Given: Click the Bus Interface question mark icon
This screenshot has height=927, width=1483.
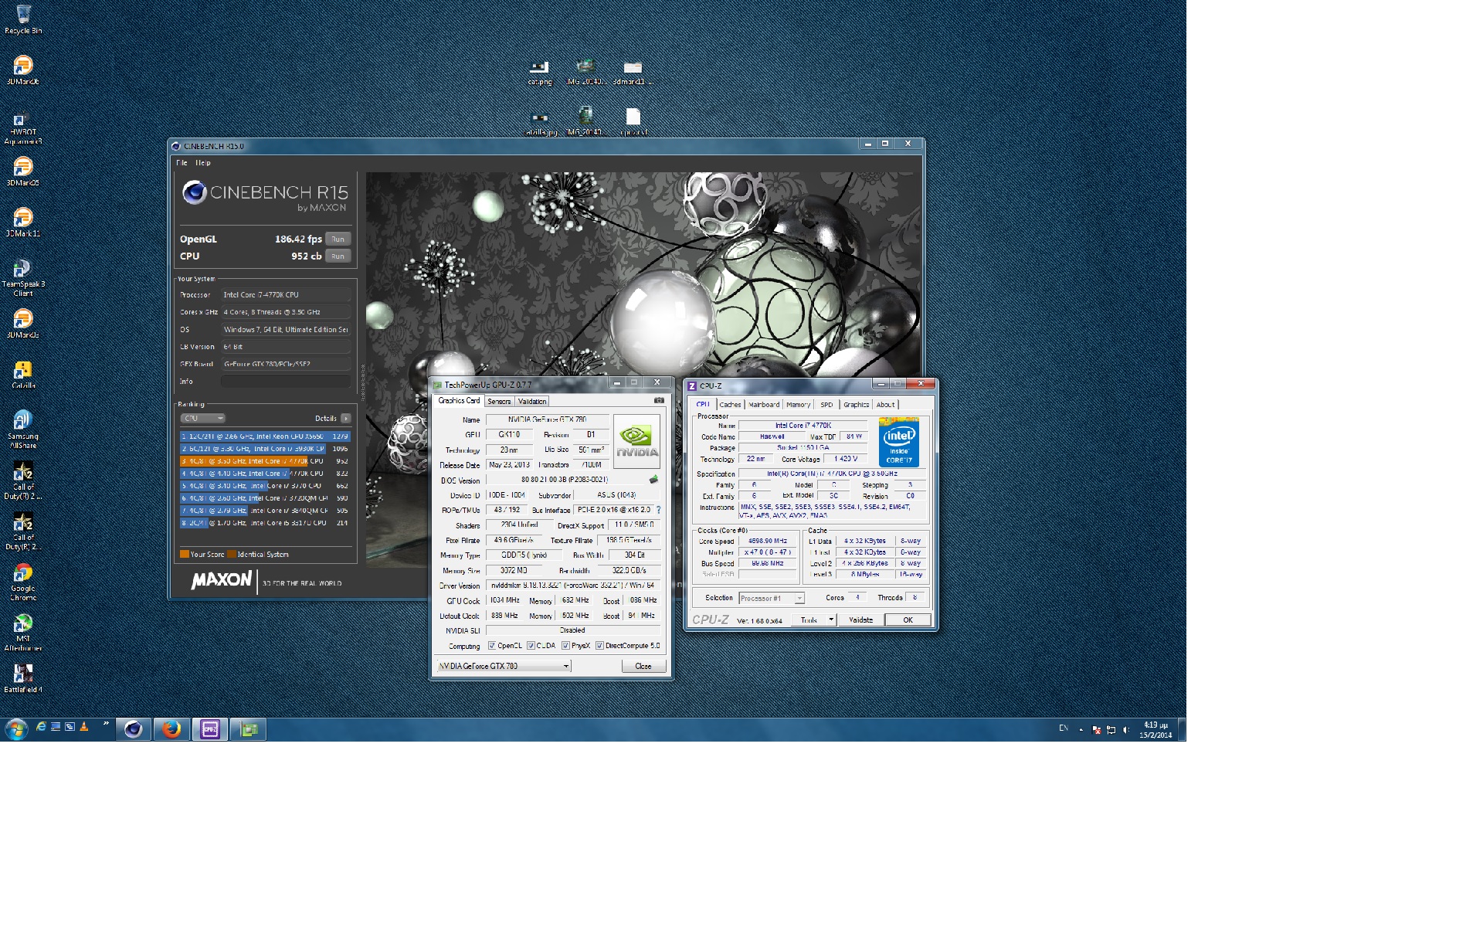Looking at the screenshot, I should point(658,510).
